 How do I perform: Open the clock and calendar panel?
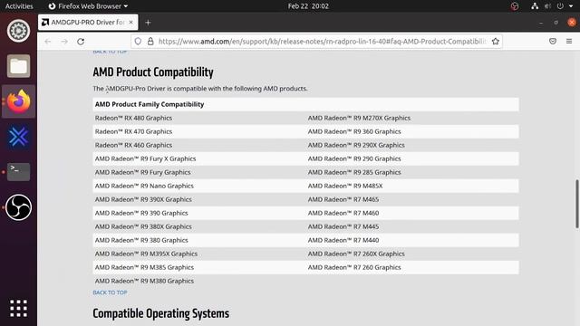[x=308, y=6]
